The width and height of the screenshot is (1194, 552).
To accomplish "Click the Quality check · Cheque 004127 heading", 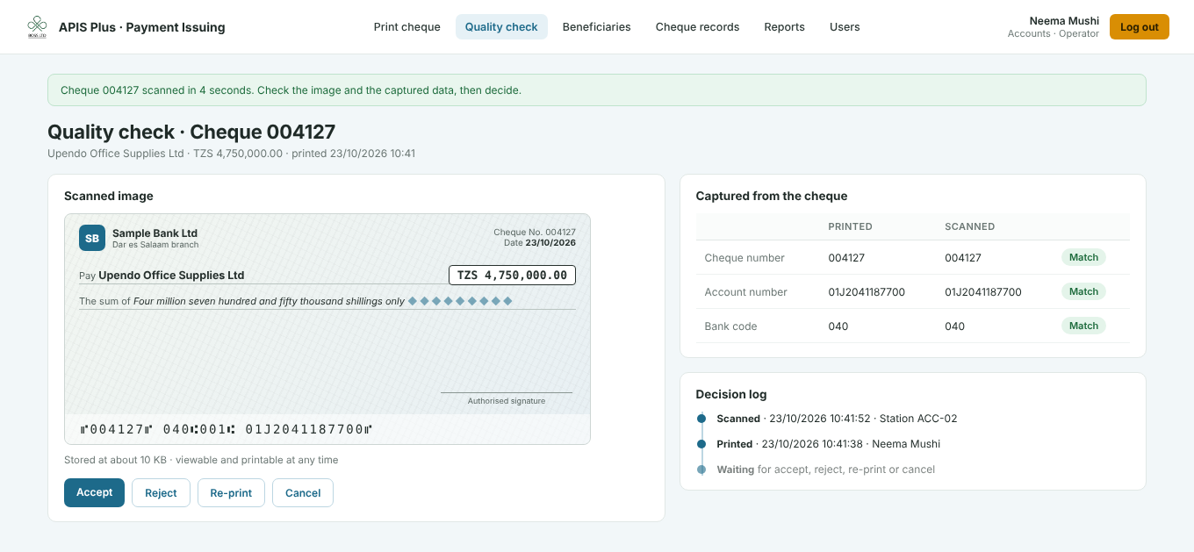I will pos(191,132).
